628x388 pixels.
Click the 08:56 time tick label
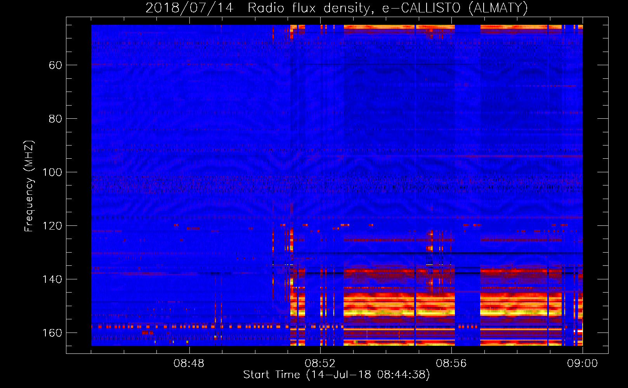[x=451, y=364]
